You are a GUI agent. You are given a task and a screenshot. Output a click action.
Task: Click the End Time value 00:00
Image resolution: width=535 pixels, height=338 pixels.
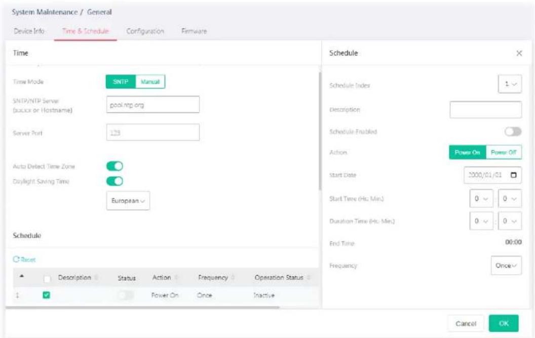coord(513,242)
